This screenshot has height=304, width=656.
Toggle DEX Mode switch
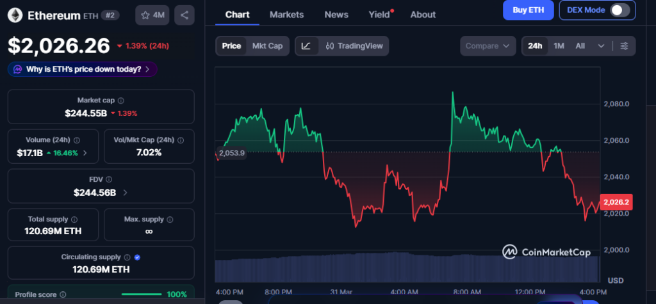[619, 10]
